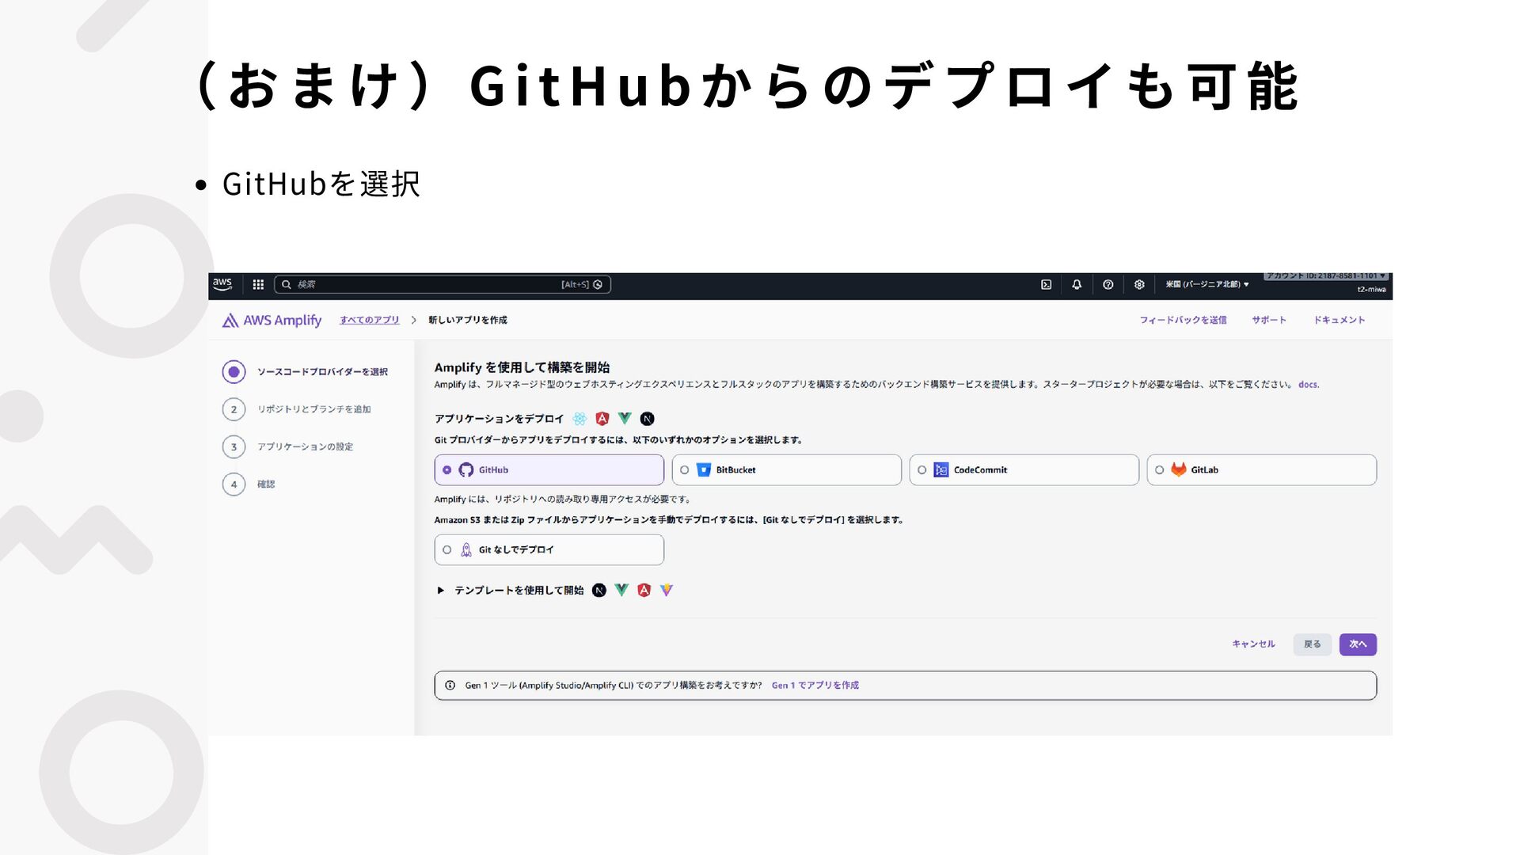This screenshot has width=1520, height=855.
Task: Open the notifications bell icon
Action: (1077, 284)
